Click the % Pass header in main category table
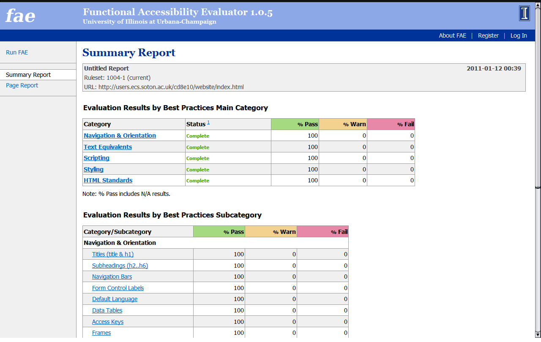The image size is (541, 342). 295,124
